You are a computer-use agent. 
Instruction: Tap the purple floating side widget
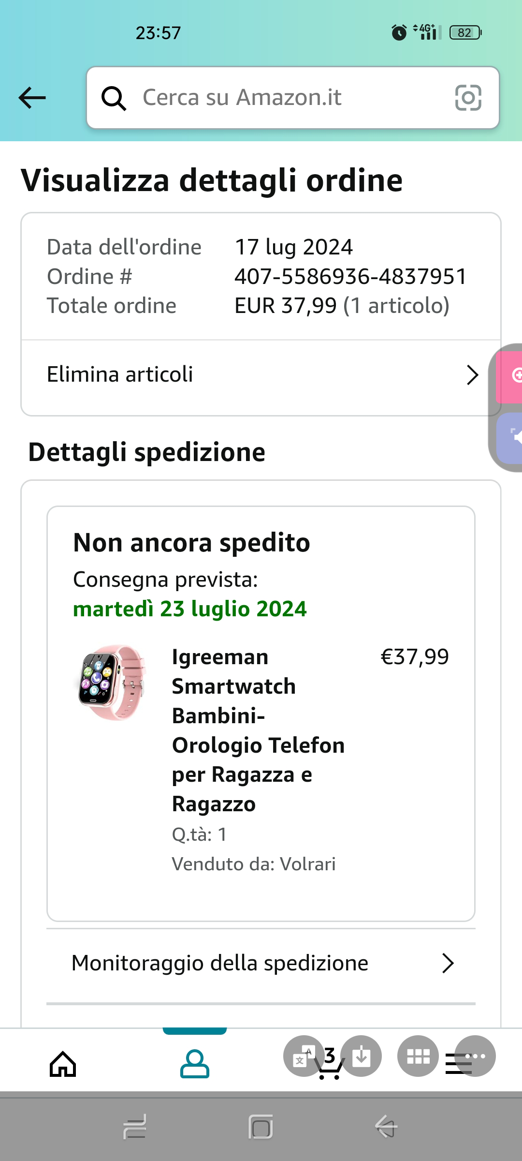pyautogui.click(x=511, y=438)
